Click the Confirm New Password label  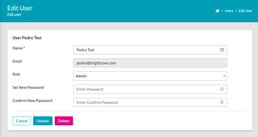(32, 101)
